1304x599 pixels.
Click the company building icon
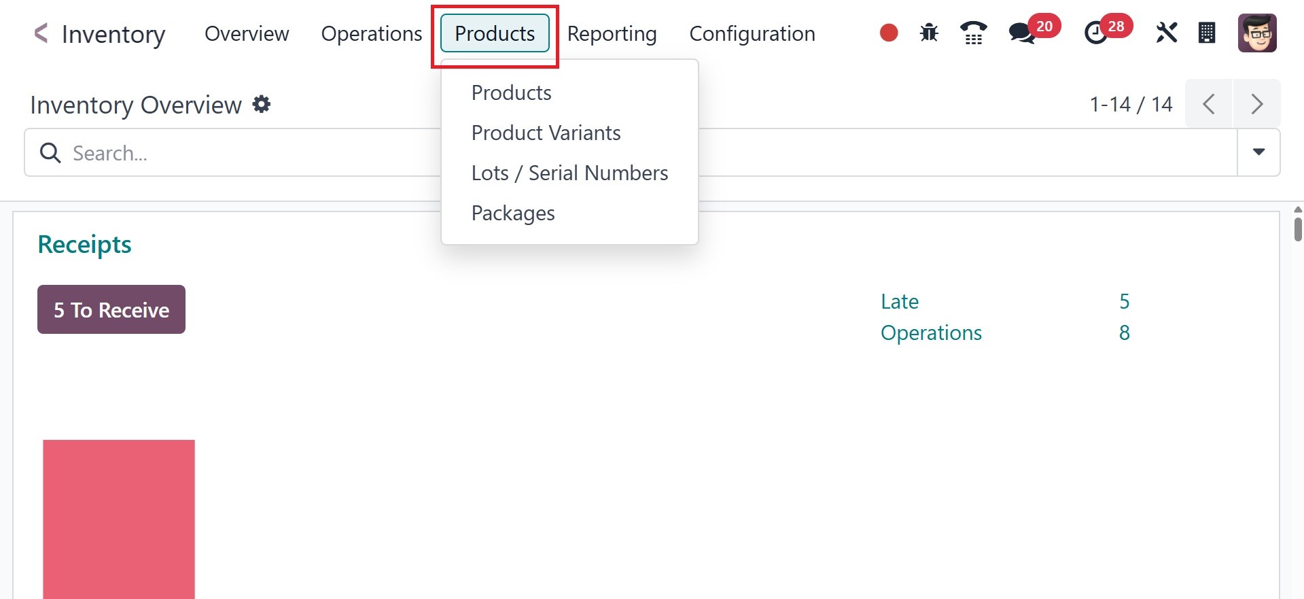(x=1207, y=33)
